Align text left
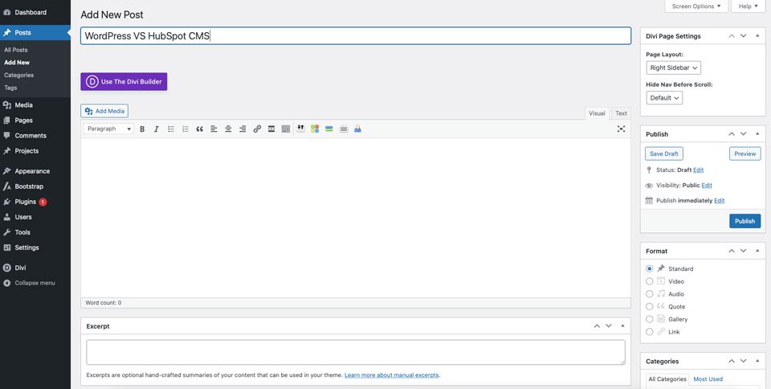This screenshot has width=771, height=389. (x=214, y=129)
